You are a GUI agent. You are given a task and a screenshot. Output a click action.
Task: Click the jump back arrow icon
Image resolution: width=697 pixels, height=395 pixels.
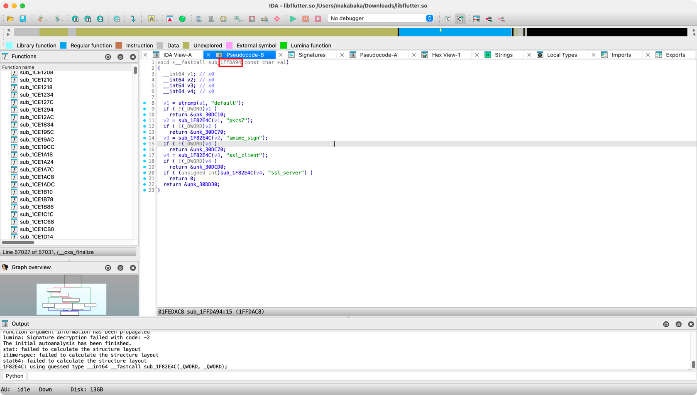tap(40, 19)
